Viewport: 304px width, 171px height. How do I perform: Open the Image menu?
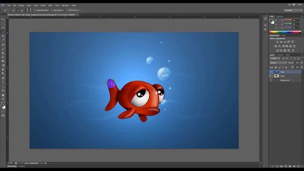coord(21,5)
